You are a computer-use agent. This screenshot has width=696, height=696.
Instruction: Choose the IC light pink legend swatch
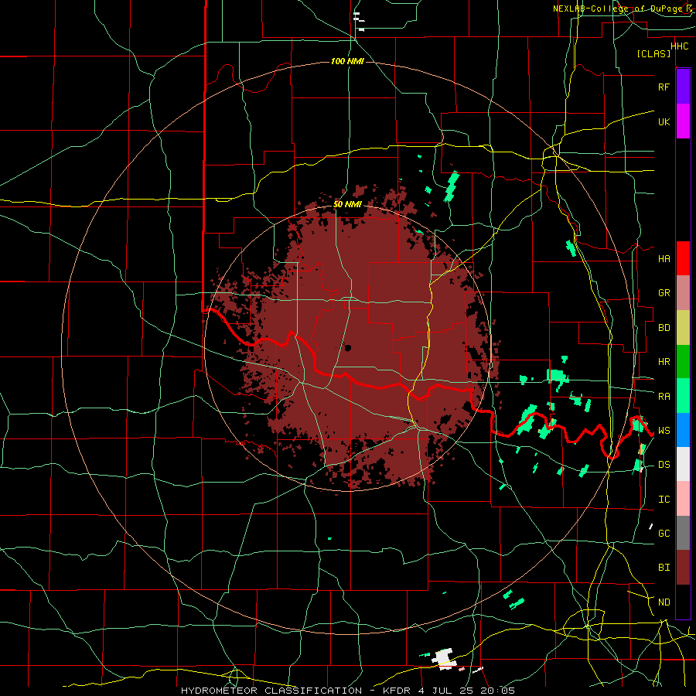coord(683,499)
